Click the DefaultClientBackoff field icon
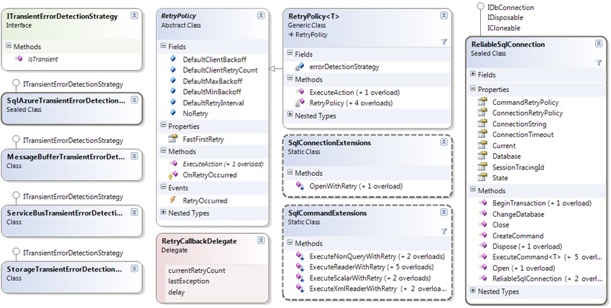This screenshot has width=611, height=308. pos(173,59)
